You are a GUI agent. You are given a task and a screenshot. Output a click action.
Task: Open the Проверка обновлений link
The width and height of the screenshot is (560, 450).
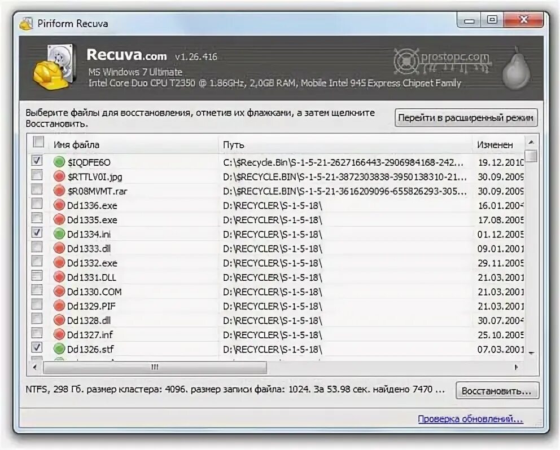(470, 418)
